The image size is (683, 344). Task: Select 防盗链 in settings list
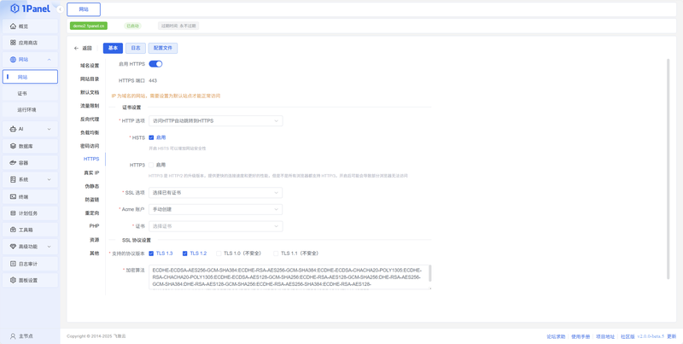click(x=92, y=200)
